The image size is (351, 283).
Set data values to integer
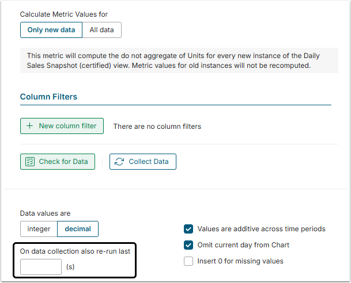click(39, 229)
